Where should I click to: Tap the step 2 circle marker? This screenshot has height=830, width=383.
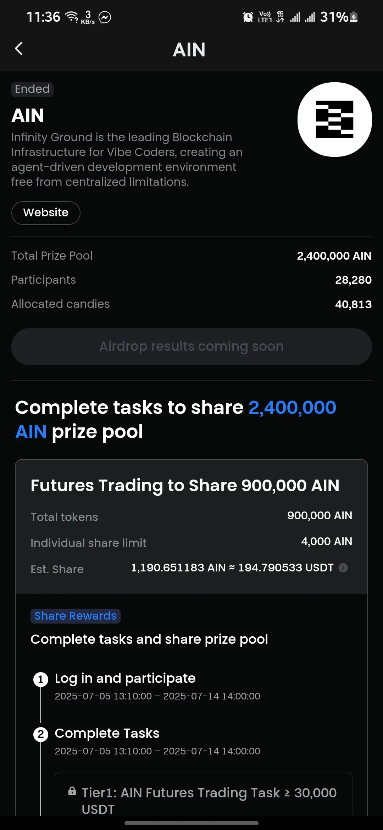tap(41, 735)
